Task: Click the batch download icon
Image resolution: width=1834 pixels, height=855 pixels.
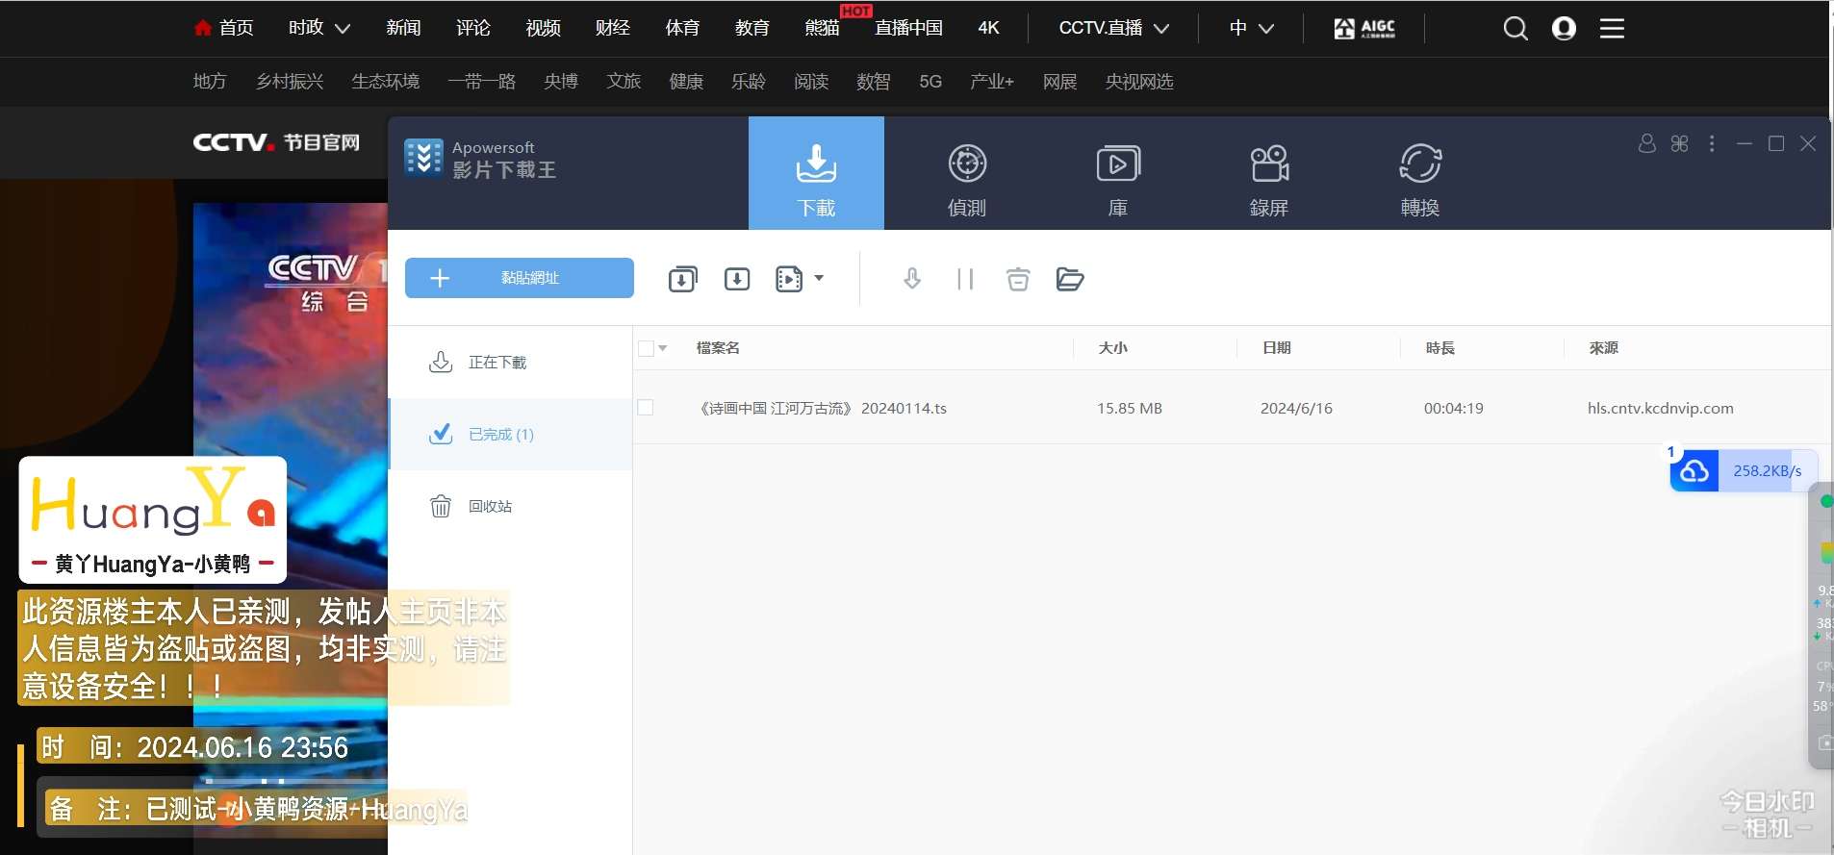Action: pyautogui.click(x=682, y=279)
